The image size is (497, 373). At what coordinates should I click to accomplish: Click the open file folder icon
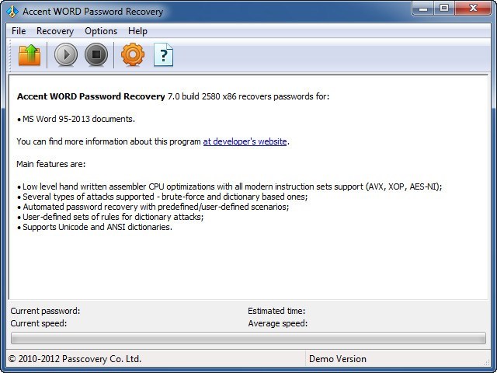click(x=30, y=55)
